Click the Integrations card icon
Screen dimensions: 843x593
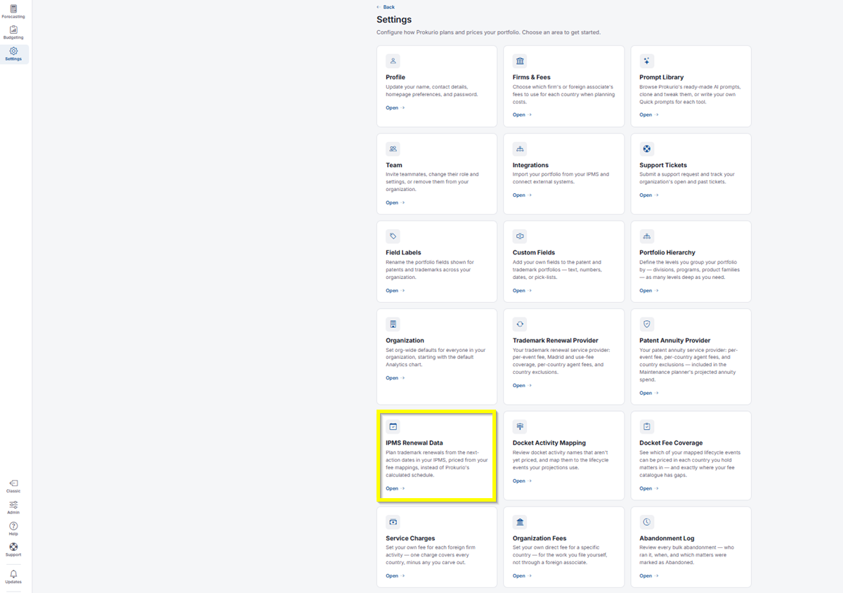click(520, 149)
